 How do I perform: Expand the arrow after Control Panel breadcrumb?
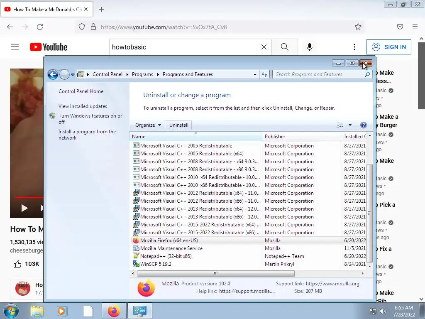pos(127,74)
